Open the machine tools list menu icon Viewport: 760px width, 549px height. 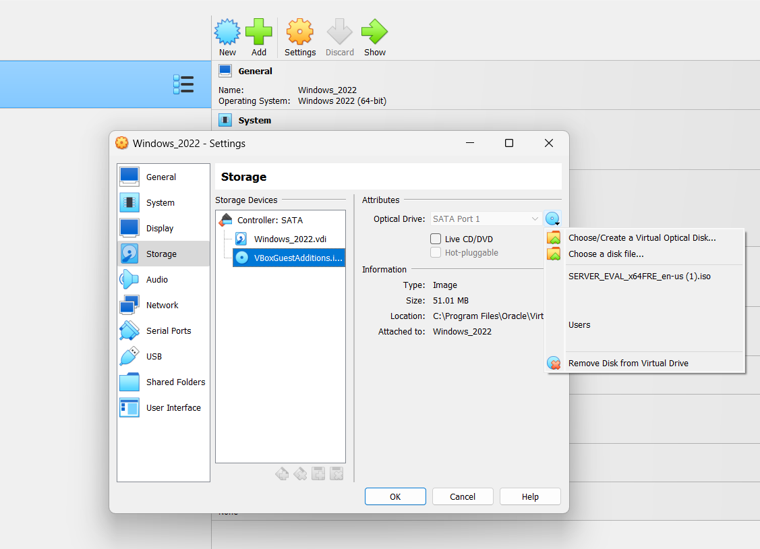click(x=183, y=84)
